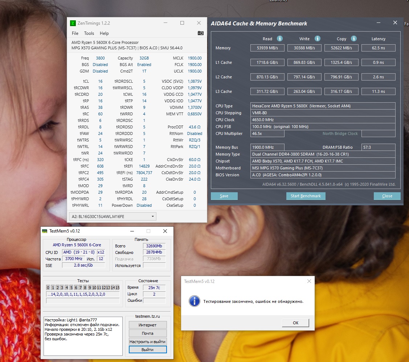Click the CPU Type field in AIDA64

pyautogui.click(x=323, y=106)
